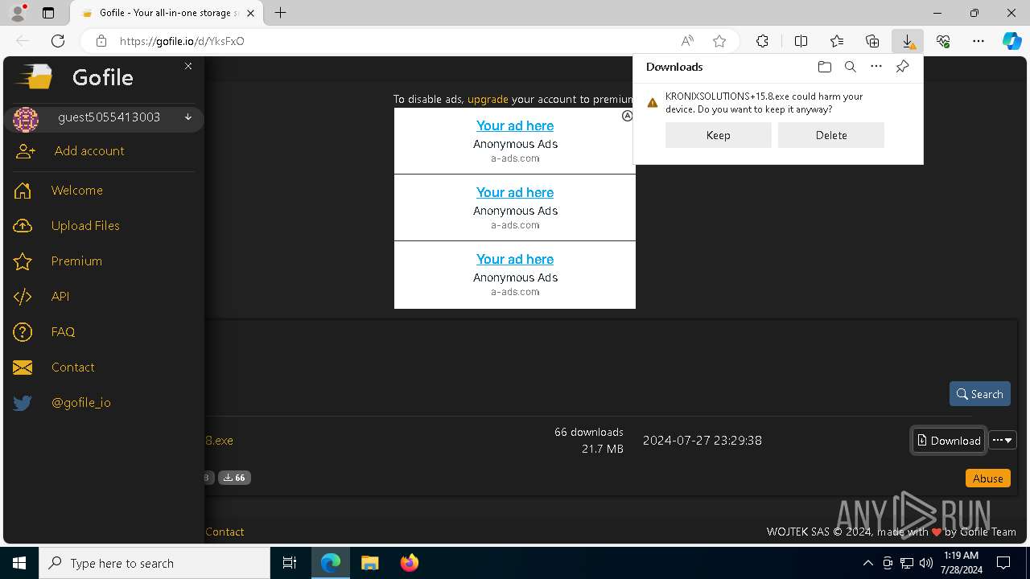Screen dimensions: 1030x579
Task: Open a new browser tab
Action: (x=280, y=13)
